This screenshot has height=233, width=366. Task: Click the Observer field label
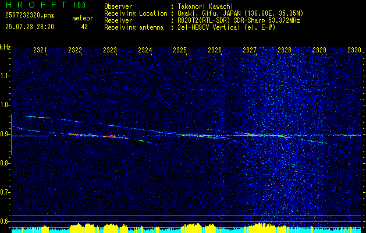[x=118, y=6]
